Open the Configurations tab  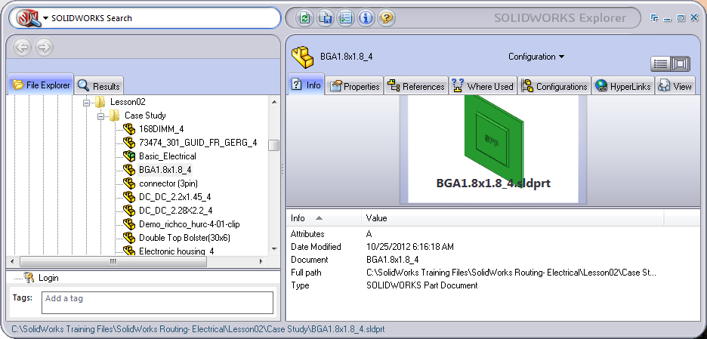pyautogui.click(x=554, y=86)
